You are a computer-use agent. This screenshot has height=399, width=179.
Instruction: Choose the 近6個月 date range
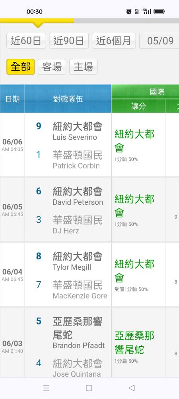click(x=114, y=41)
